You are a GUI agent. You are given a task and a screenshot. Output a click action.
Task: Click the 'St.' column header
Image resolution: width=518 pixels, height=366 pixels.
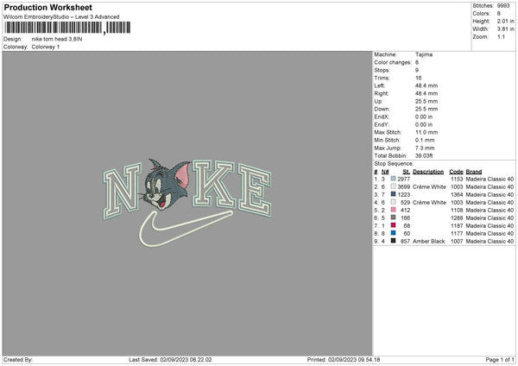point(407,172)
